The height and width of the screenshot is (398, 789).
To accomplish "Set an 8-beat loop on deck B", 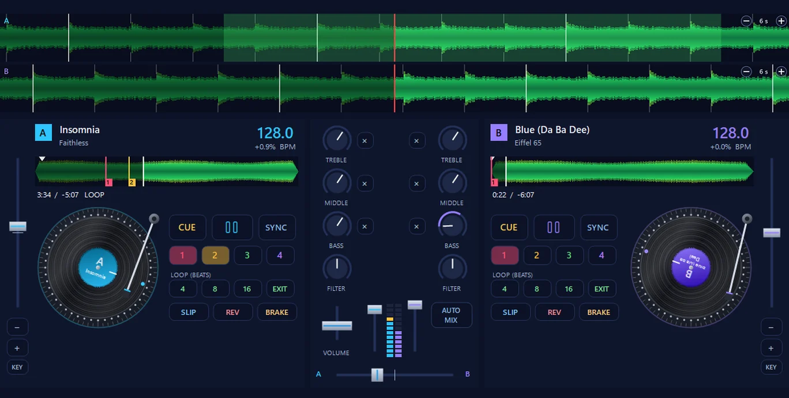I will pyautogui.click(x=537, y=289).
